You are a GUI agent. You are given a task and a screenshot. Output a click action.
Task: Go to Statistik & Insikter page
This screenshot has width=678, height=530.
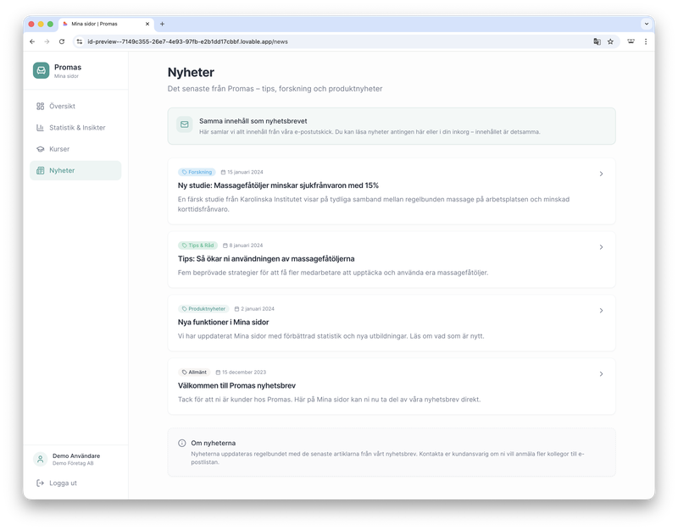tap(77, 128)
